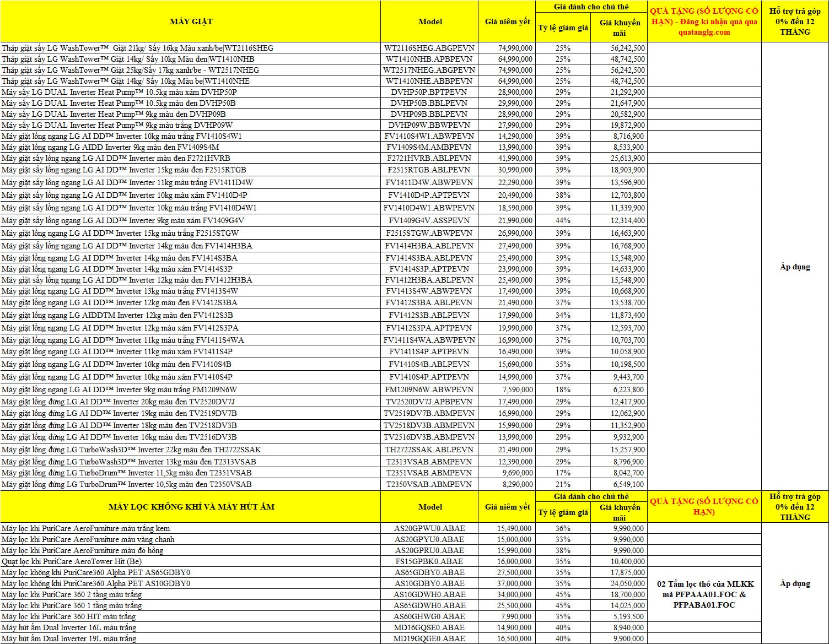Click model MD16GQSE0.ABAE
Viewport: 829px width, 644px height.
click(430, 627)
